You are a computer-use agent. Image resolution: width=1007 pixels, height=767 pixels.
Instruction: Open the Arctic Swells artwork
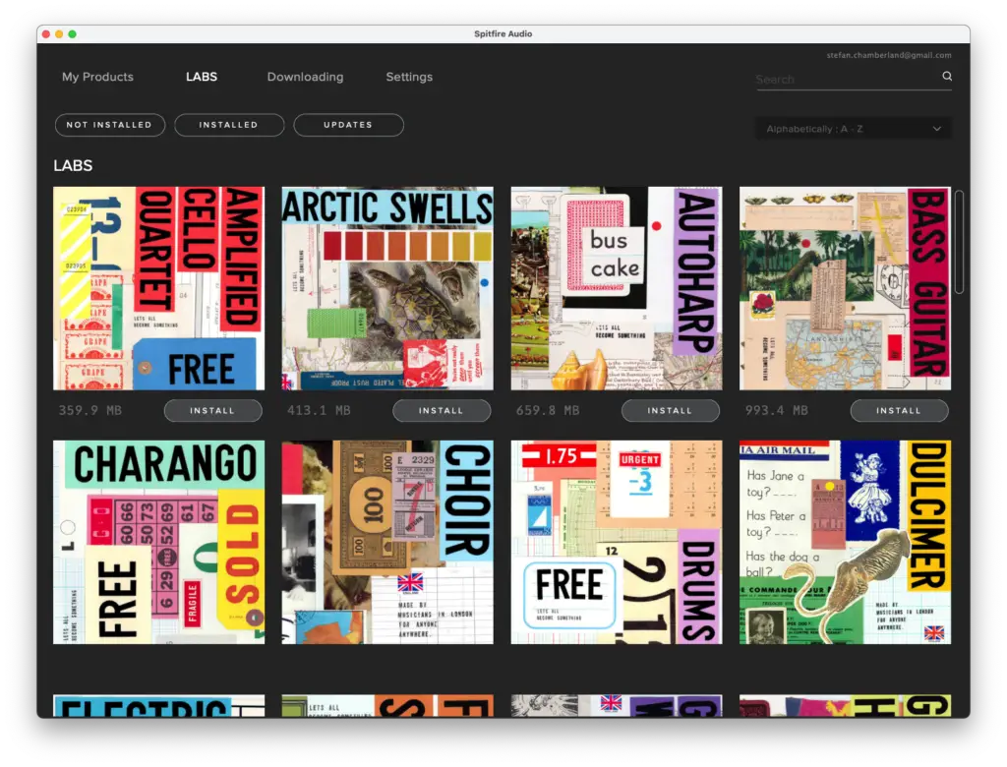click(x=387, y=288)
